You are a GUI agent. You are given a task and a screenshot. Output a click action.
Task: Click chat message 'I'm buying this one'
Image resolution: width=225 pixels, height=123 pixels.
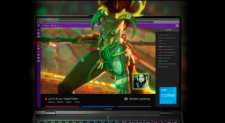tap(168, 55)
